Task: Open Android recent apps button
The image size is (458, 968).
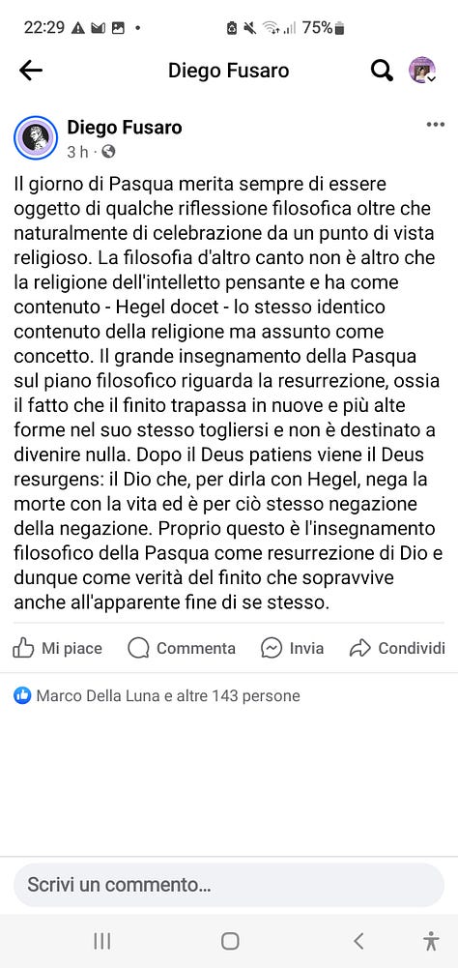Action: (101, 941)
